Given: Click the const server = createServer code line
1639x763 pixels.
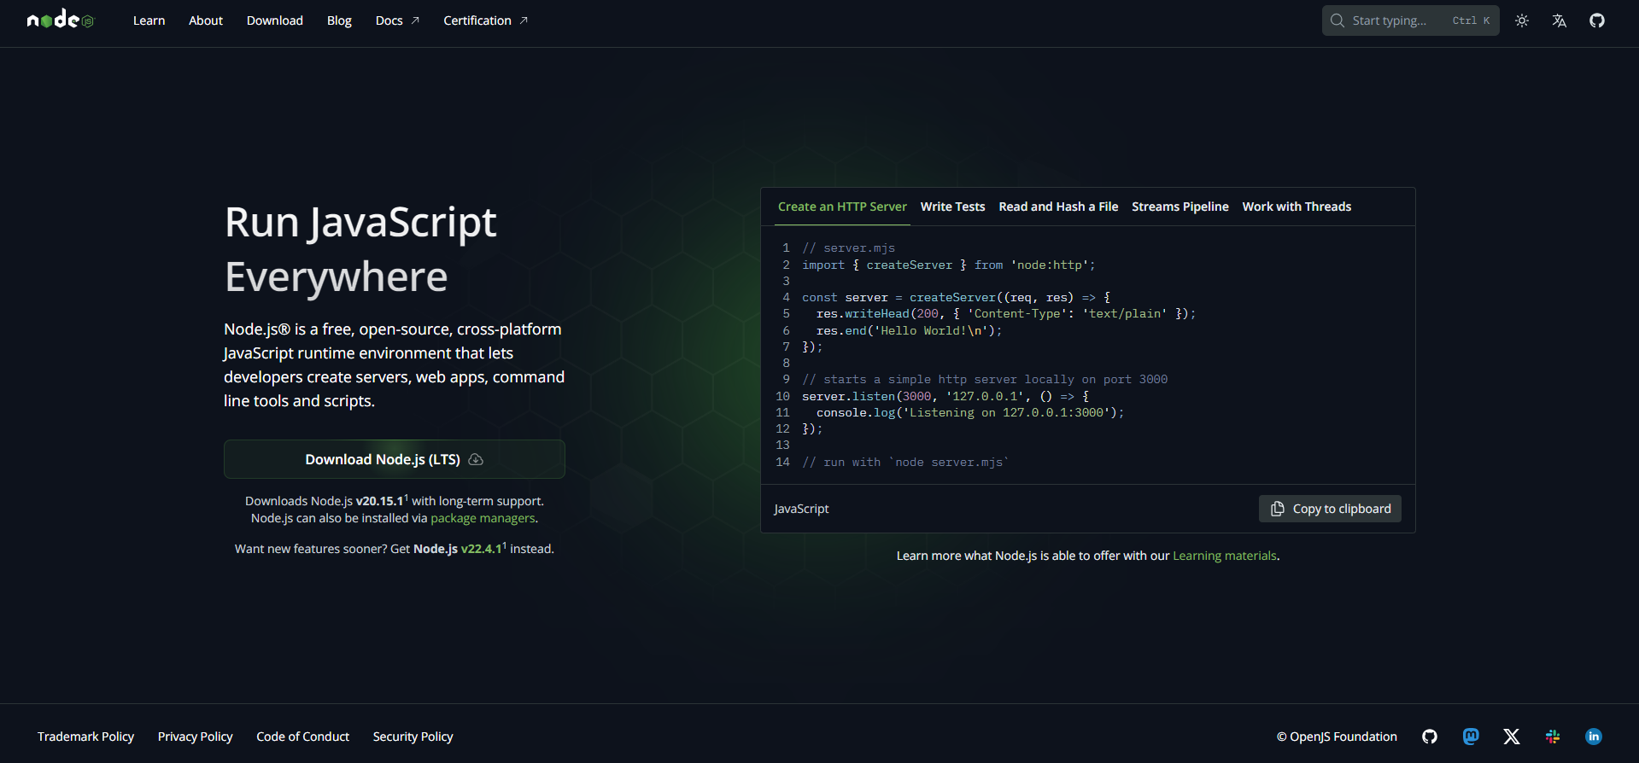Looking at the screenshot, I should [x=956, y=298].
